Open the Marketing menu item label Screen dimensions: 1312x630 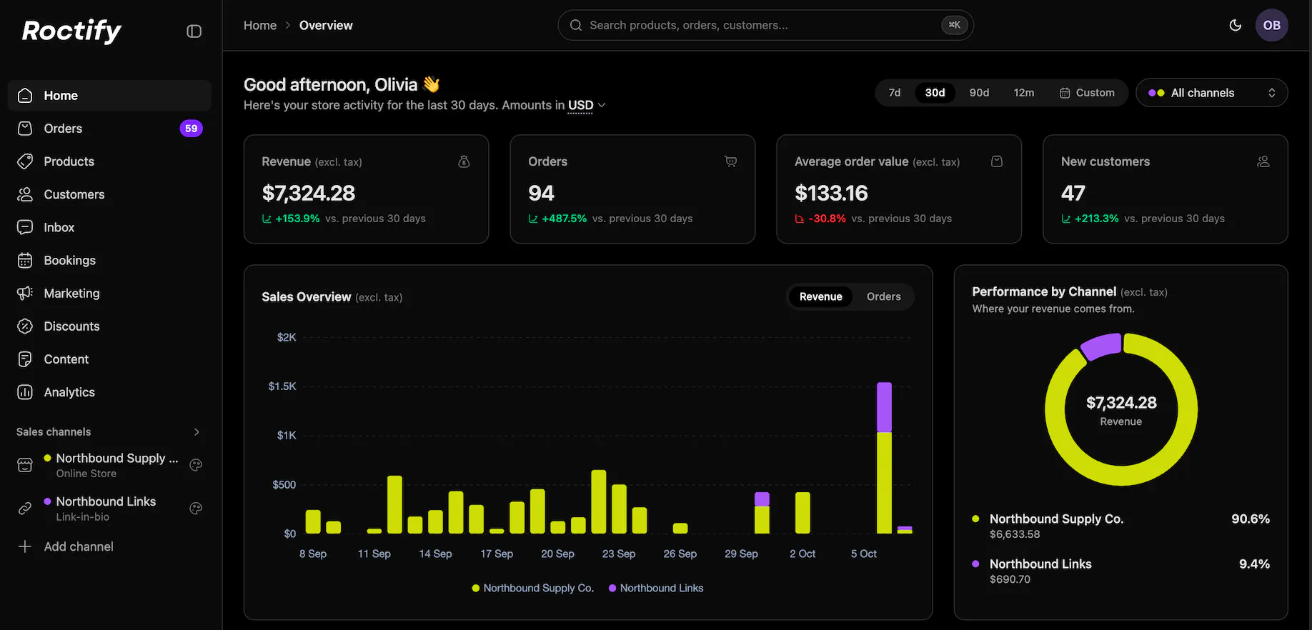[x=71, y=294]
